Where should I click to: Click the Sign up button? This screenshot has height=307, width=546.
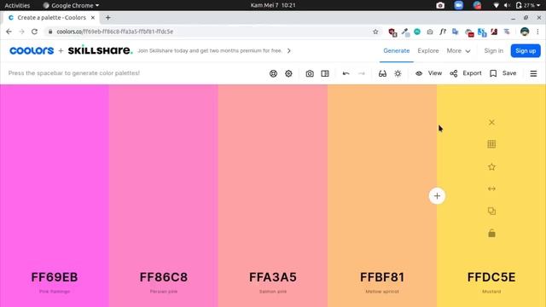(526, 51)
